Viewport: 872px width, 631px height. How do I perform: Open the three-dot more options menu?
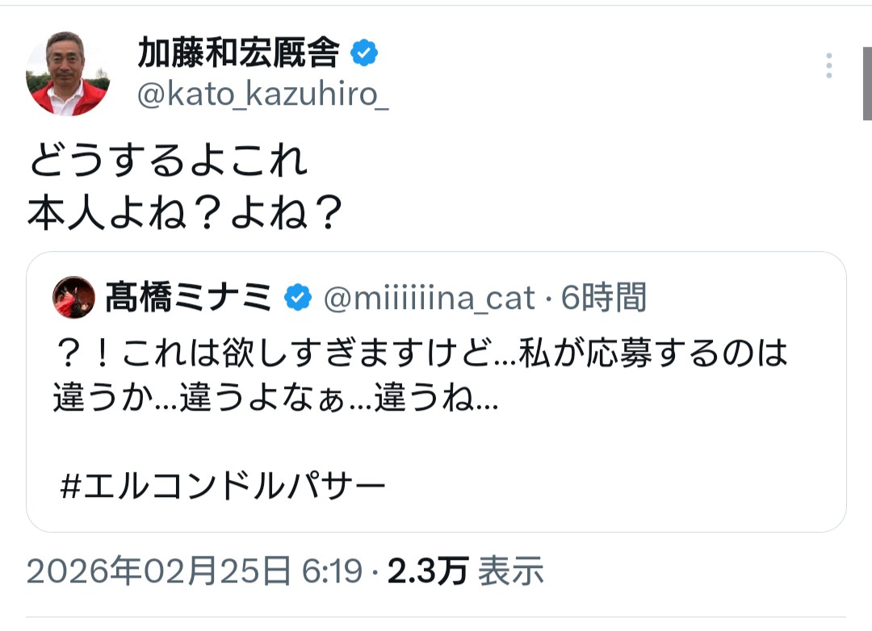coord(828,66)
